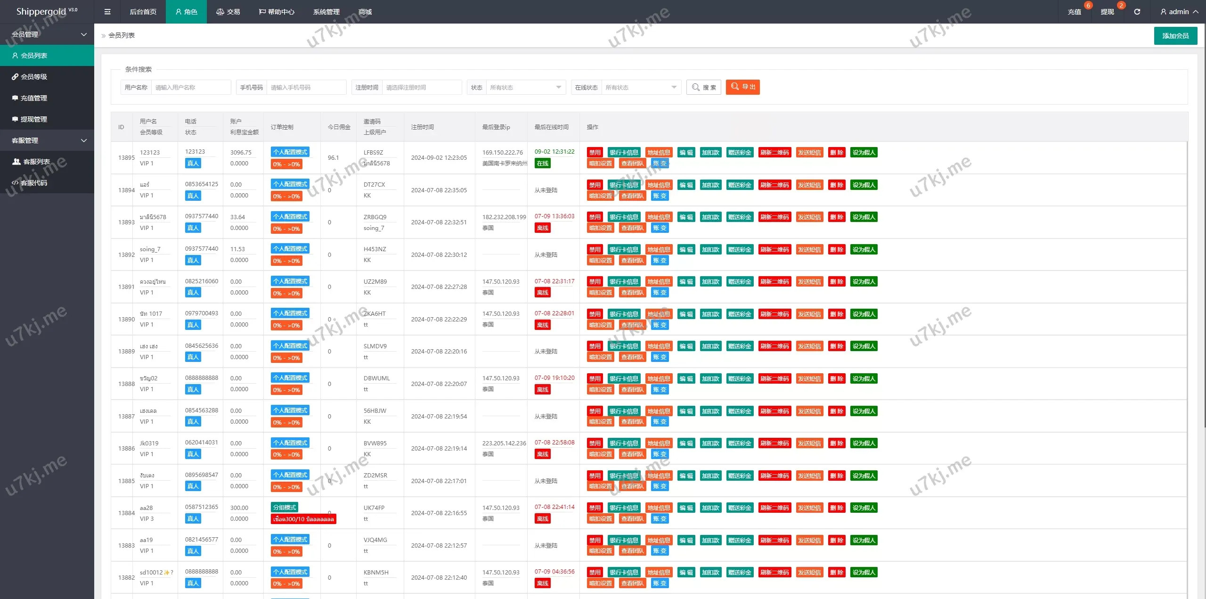Viewport: 1206px width, 599px height.
Task: Open the 系统管理 top menu
Action: (x=326, y=12)
